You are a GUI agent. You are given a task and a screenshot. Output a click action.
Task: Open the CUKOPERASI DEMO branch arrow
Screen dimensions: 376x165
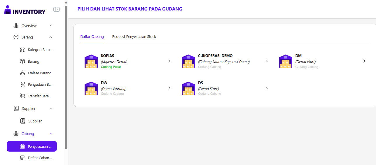coord(267,61)
